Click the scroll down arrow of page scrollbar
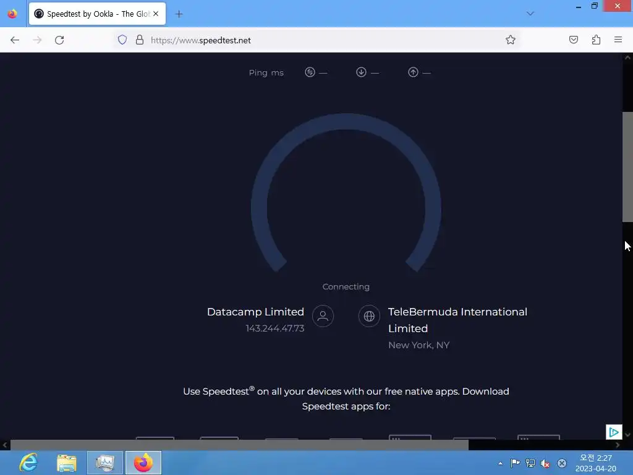This screenshot has height=475, width=633. (x=627, y=435)
